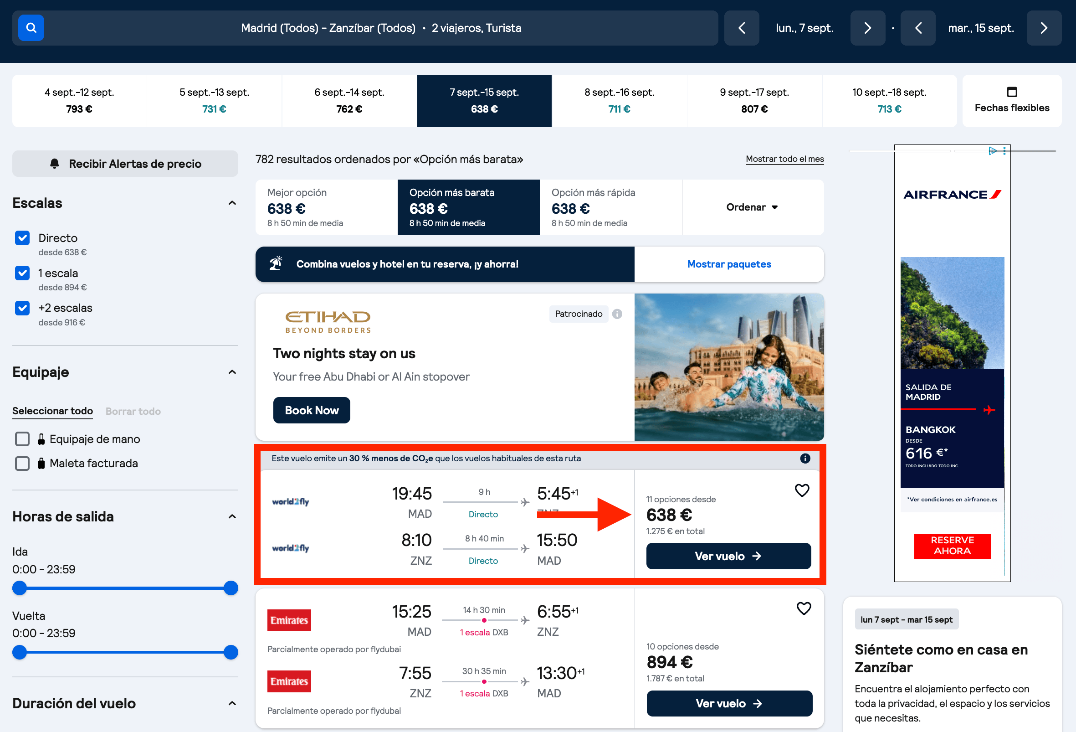Click the bell icon for price alerts
This screenshot has height=732, width=1076.
(55, 164)
